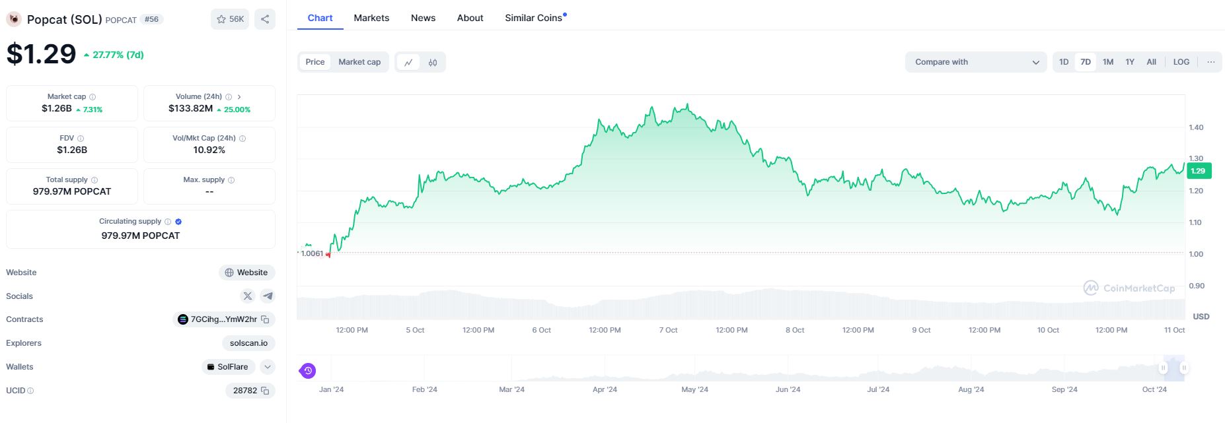
Task: Open the Compare with dropdown
Action: pyautogui.click(x=976, y=62)
